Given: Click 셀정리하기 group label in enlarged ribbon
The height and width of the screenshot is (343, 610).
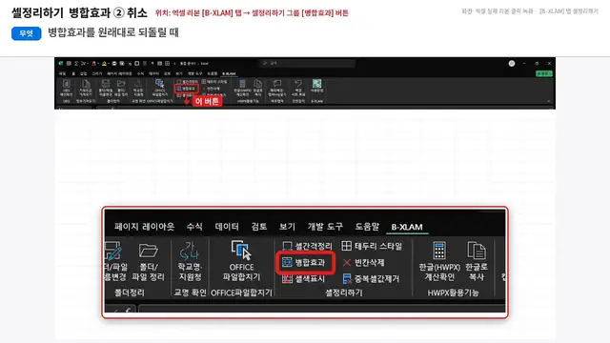Looking at the screenshot, I should tap(344, 293).
